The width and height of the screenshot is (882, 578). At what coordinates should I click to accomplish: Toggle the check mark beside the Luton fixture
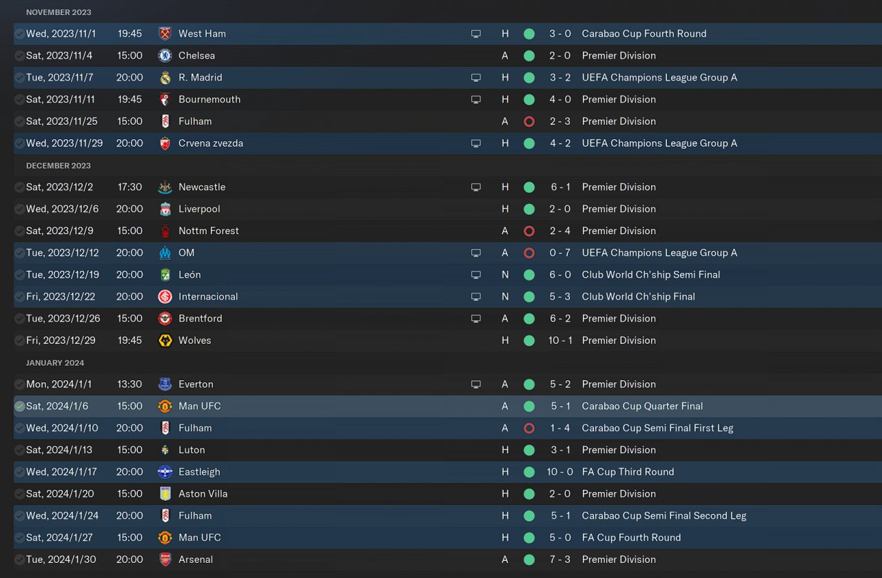[x=19, y=450]
